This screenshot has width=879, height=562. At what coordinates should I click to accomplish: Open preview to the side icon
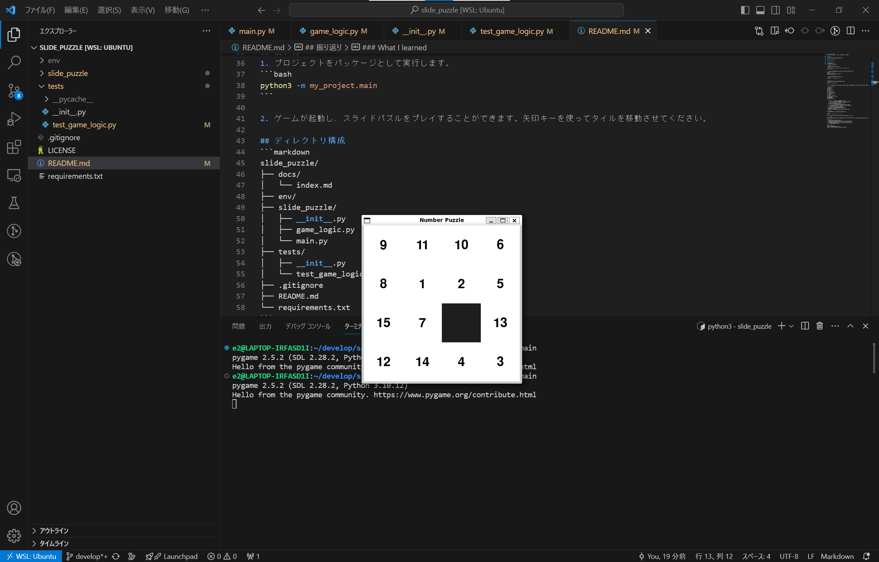[775, 31]
